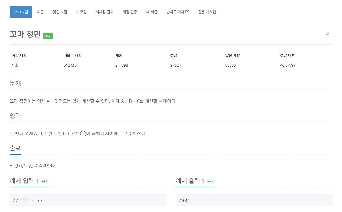342x212 pixels.
Task: Click the 출력 section heading
Action: point(15,148)
